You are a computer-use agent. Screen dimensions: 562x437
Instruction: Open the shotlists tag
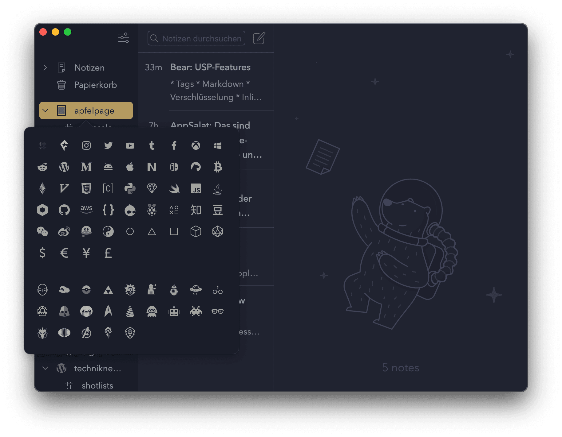(x=97, y=385)
